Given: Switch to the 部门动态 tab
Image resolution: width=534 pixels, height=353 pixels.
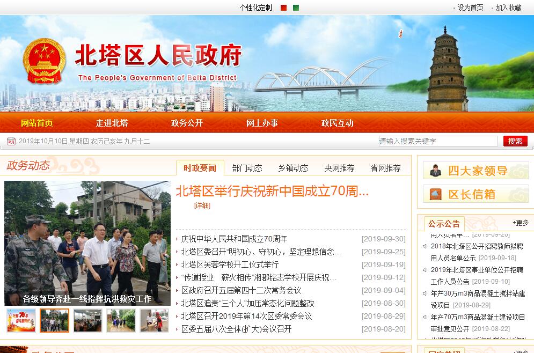Looking at the screenshot, I should pos(247,168).
